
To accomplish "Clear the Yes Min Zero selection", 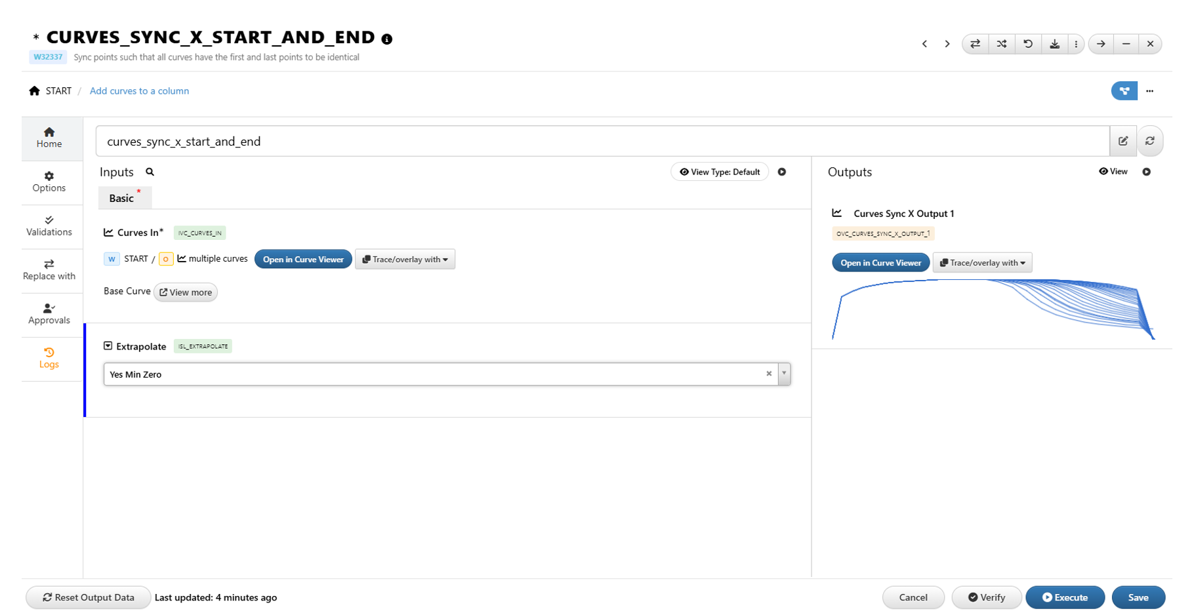I will coord(769,374).
